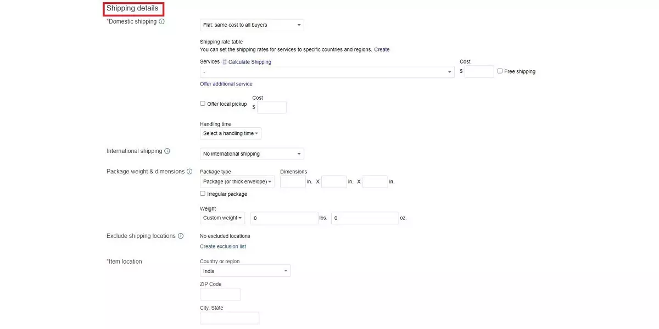Open the Domestic shipping info tooltip
This screenshot has height=329, width=659.
pos(161,21)
